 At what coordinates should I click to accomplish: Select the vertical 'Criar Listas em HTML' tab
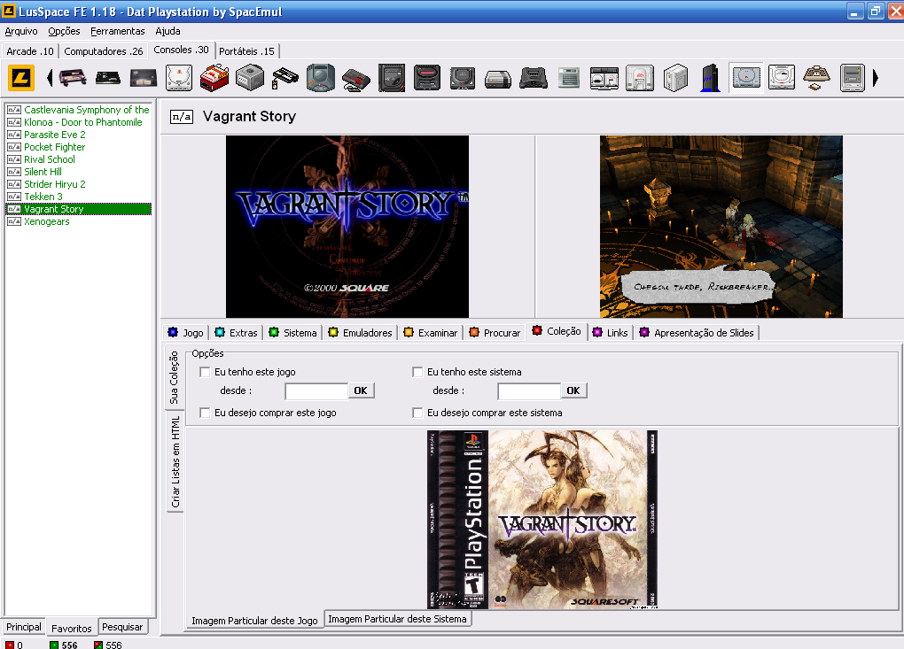[175, 462]
